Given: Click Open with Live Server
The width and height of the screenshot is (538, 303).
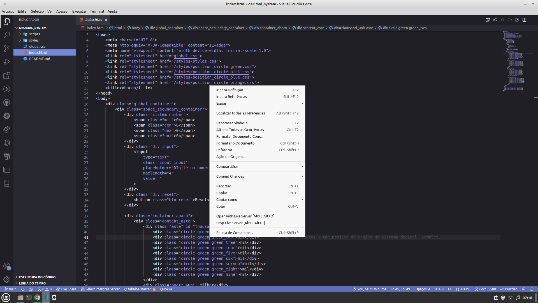Looking at the screenshot, I should [x=245, y=216].
